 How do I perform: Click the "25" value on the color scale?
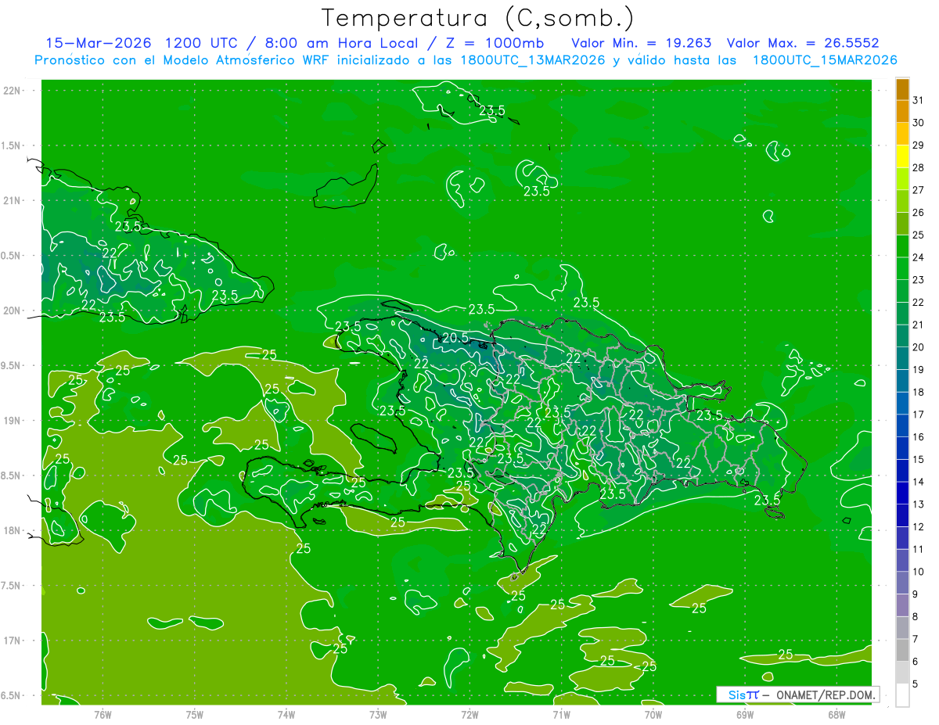[919, 235]
